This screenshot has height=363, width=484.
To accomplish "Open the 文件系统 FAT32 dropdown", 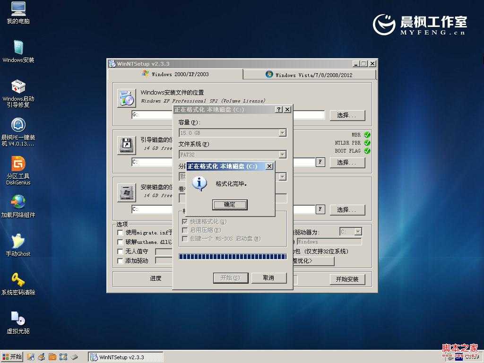I will point(283,155).
